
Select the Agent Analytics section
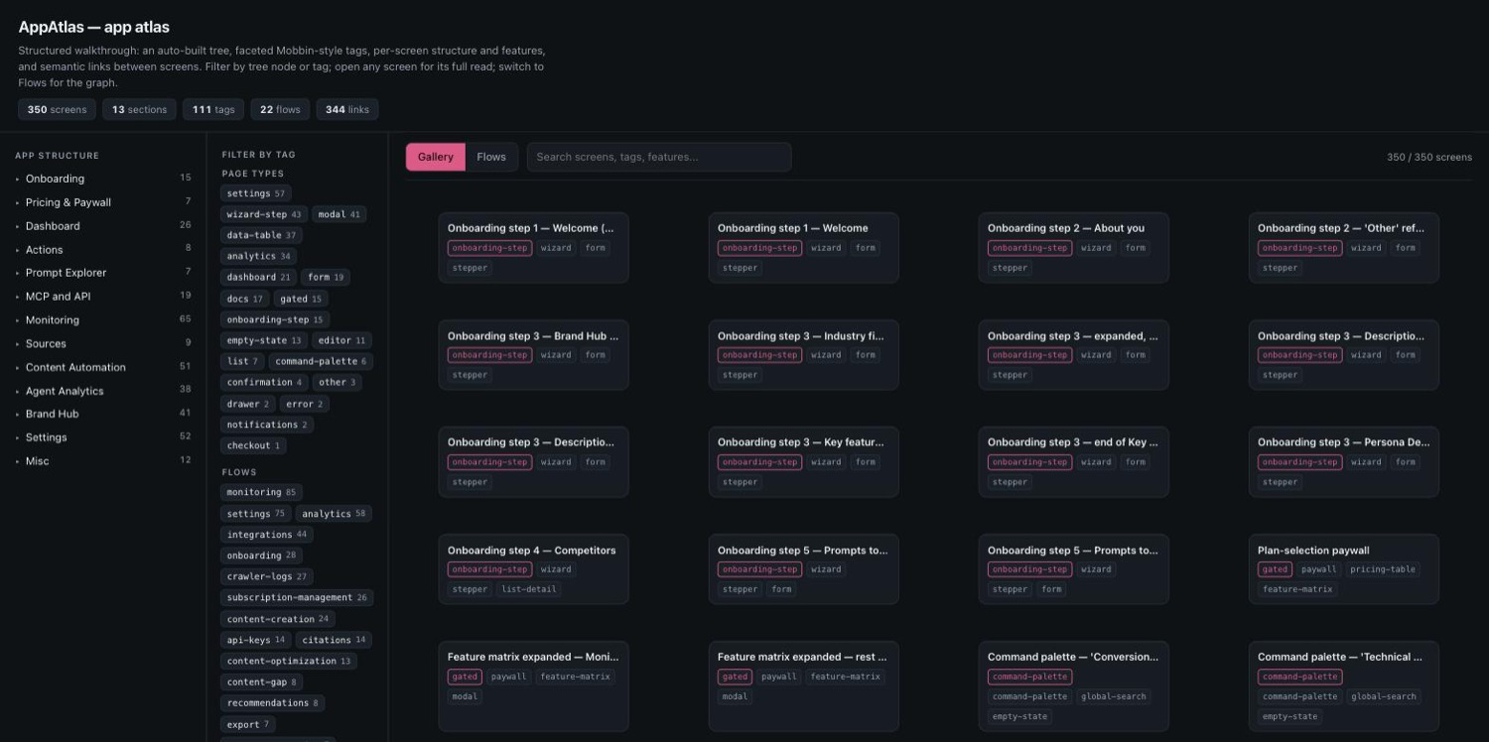point(102,391)
